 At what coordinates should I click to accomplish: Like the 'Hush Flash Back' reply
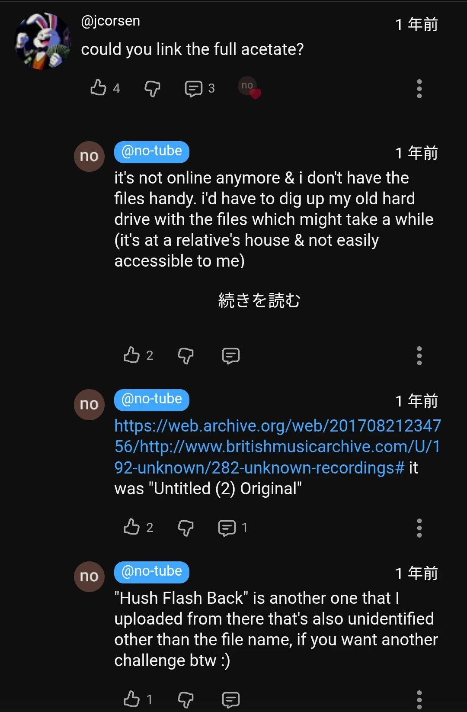point(132,699)
